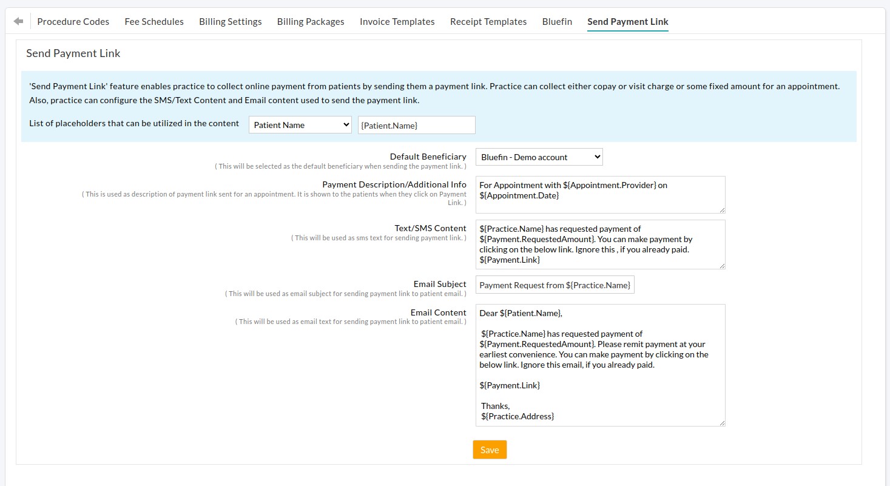Expand the Patient Name placeholder dropdown
Image resolution: width=890 pixels, height=486 pixels.
click(x=300, y=125)
